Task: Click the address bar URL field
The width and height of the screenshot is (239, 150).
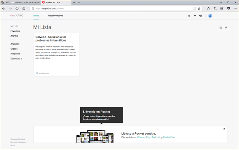Action: [113, 9]
